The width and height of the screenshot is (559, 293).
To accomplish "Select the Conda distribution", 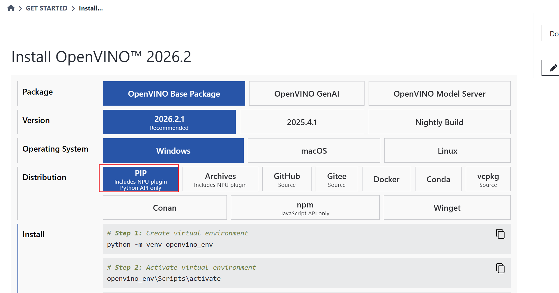I will pos(438,179).
